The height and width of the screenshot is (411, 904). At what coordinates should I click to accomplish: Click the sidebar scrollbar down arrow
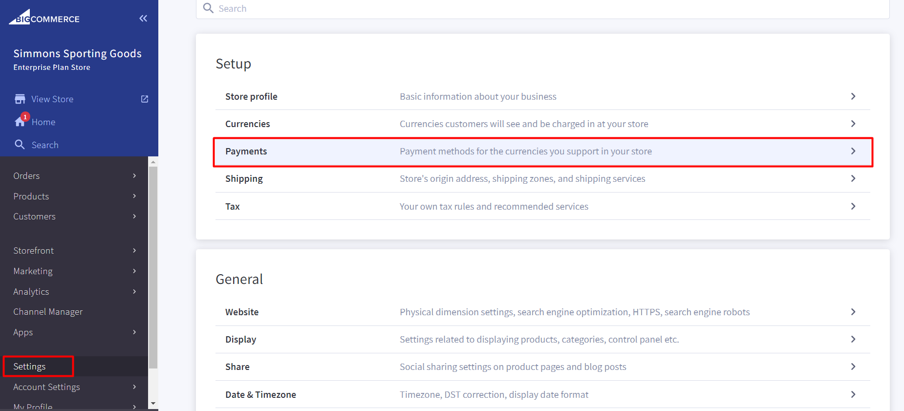153,404
